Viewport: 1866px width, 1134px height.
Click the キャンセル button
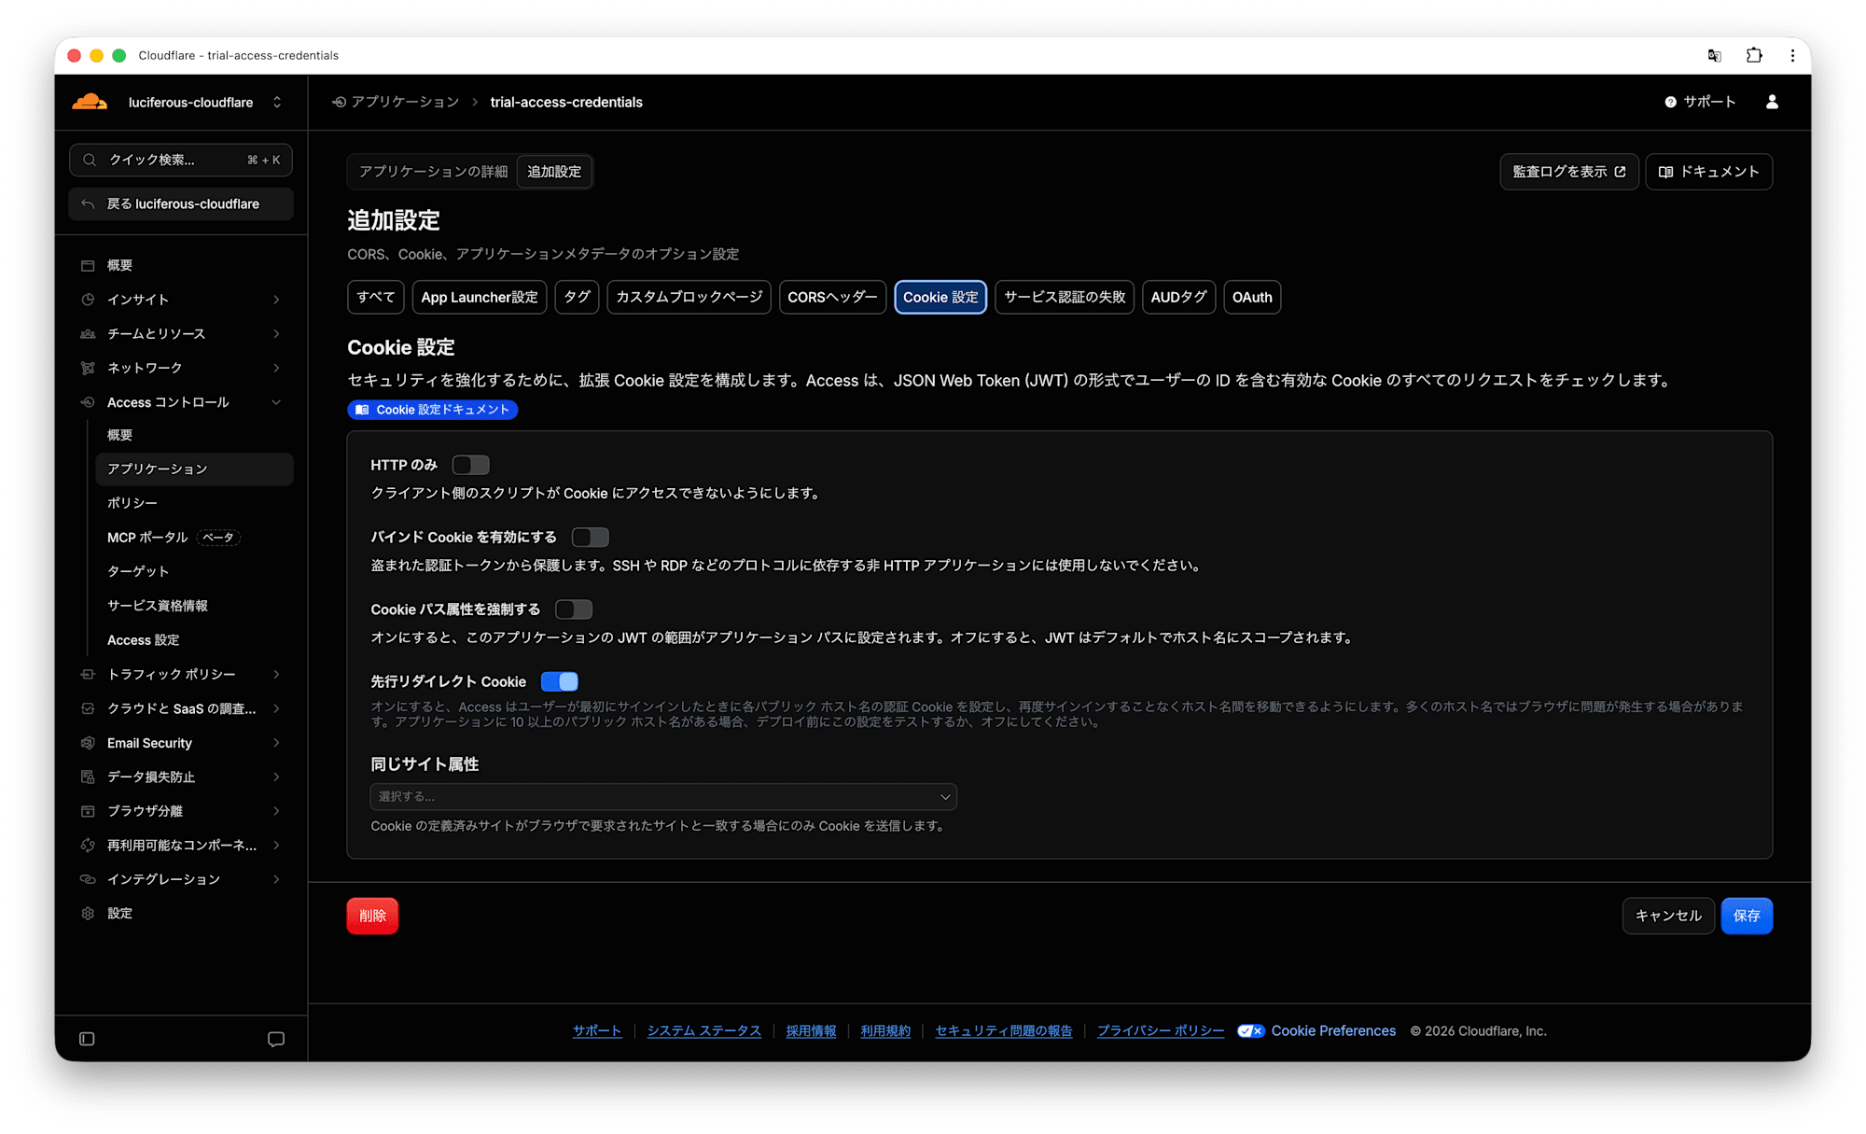pyautogui.click(x=1668, y=916)
